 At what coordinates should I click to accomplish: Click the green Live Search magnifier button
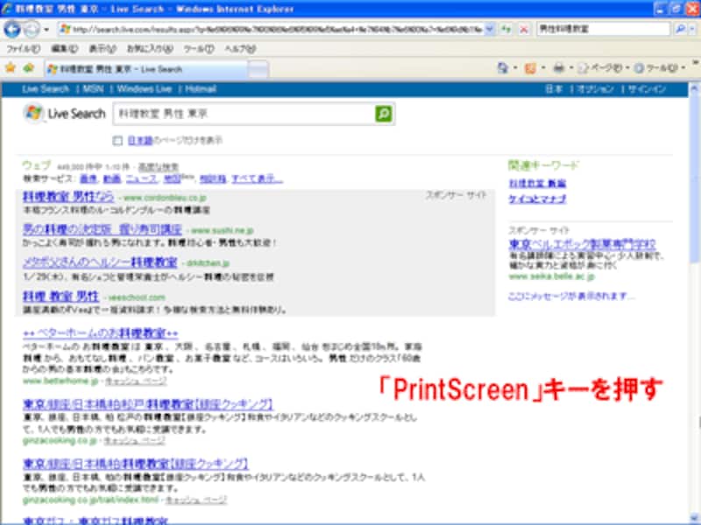click(x=384, y=114)
